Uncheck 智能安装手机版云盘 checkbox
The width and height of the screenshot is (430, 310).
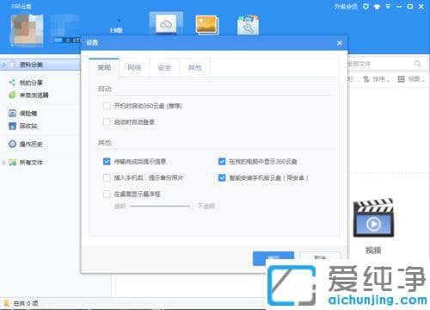point(222,177)
